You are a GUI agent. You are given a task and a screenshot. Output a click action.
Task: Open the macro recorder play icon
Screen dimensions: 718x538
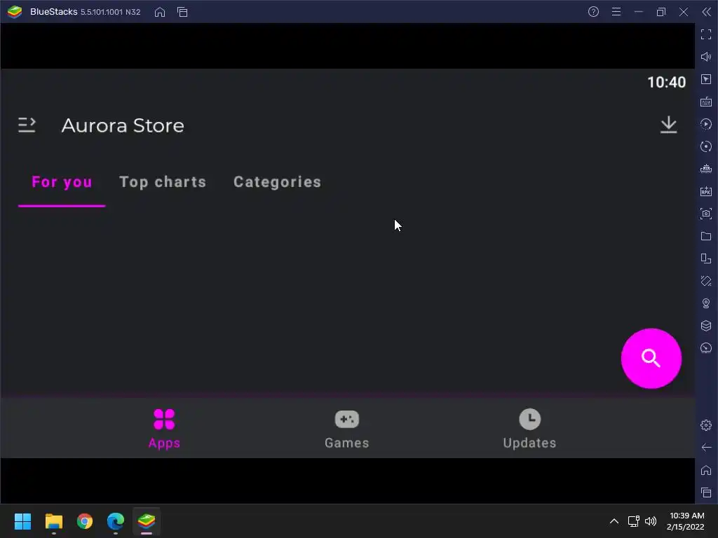[x=706, y=124]
